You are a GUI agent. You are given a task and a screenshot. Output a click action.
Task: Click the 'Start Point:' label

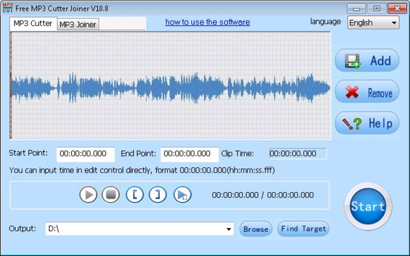[x=28, y=153]
